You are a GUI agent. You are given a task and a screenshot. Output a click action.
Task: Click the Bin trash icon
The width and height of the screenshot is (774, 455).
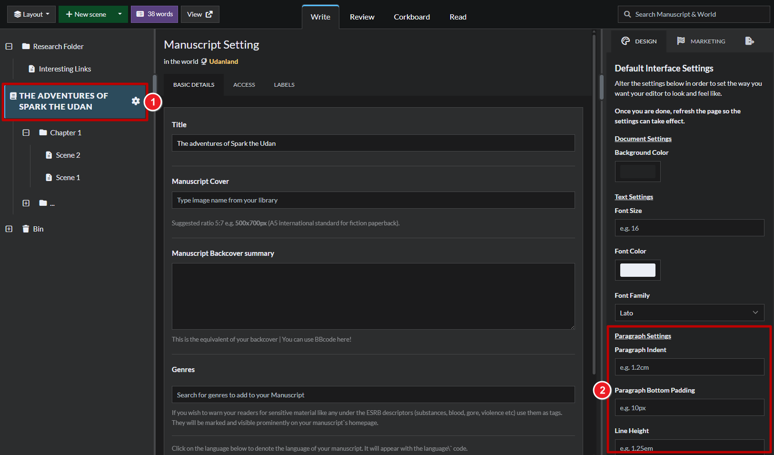(26, 229)
